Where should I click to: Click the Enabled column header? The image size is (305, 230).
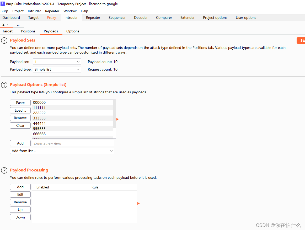[x=42, y=187]
